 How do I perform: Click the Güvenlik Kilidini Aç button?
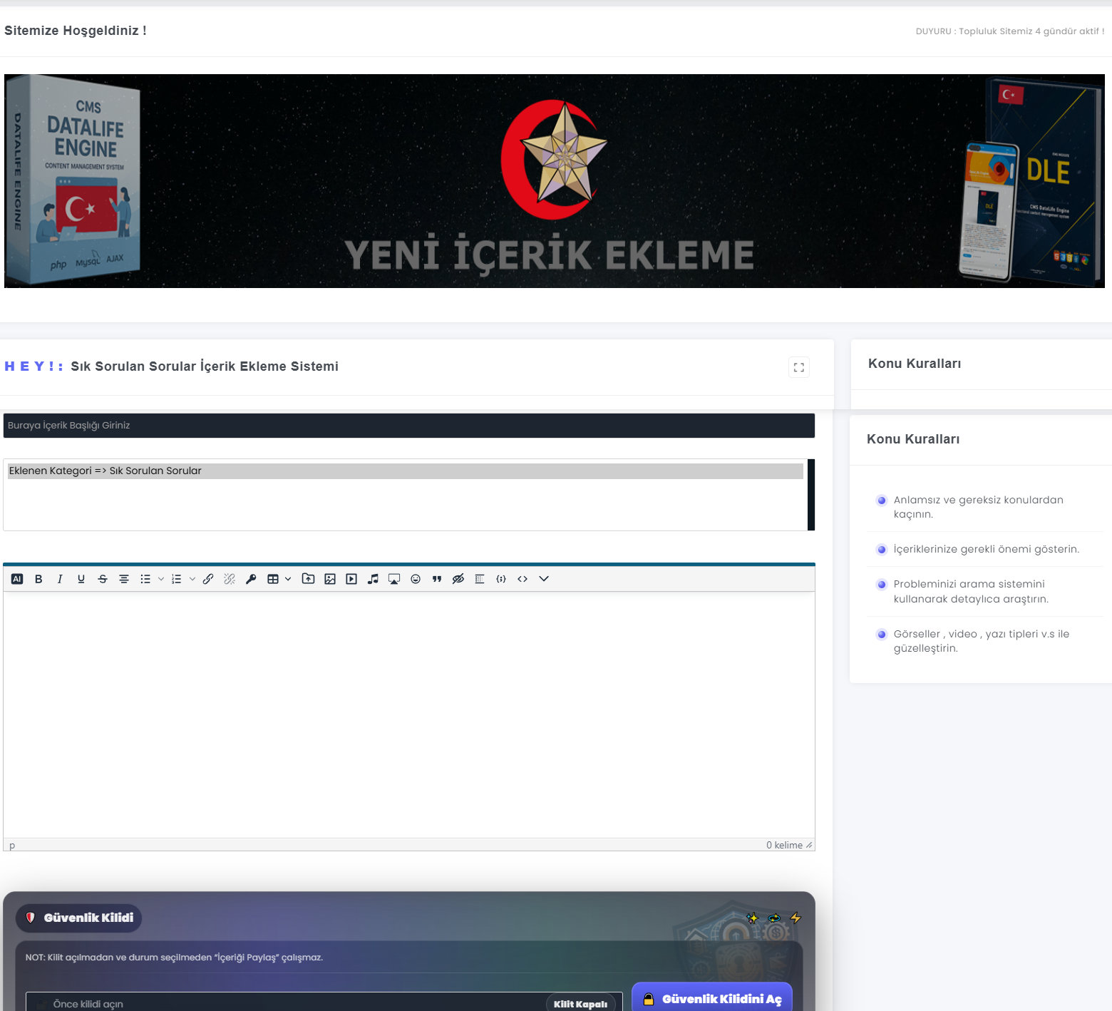click(x=712, y=999)
